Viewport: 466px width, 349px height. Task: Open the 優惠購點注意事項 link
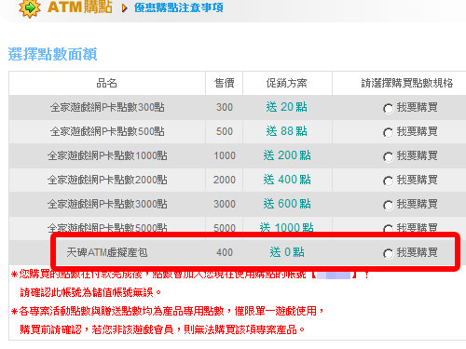(x=179, y=7)
